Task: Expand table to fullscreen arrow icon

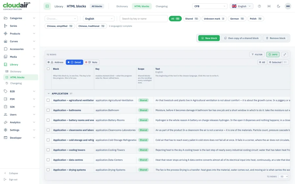Action: click(285, 55)
